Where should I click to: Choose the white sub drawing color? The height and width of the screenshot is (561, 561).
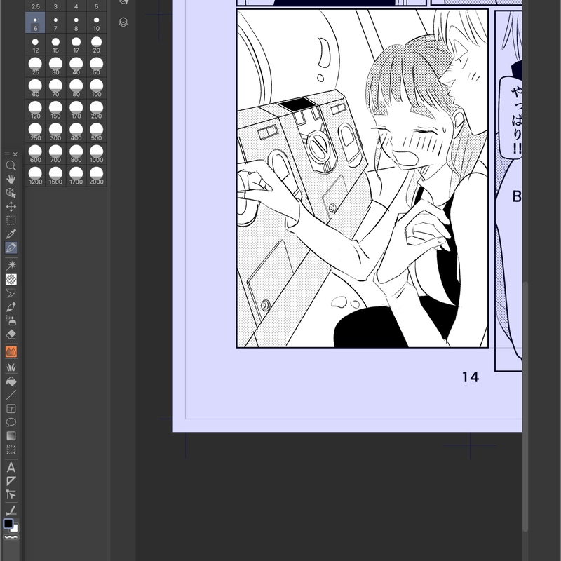(15, 529)
